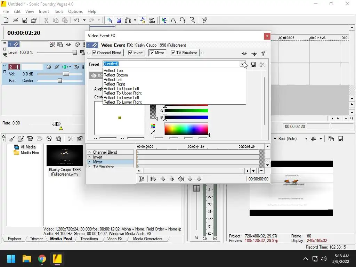Click the New project icon

(x=6, y=20)
